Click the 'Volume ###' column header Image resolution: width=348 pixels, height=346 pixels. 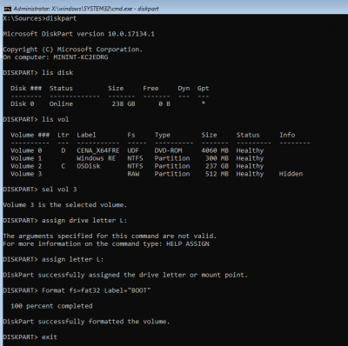(30, 135)
